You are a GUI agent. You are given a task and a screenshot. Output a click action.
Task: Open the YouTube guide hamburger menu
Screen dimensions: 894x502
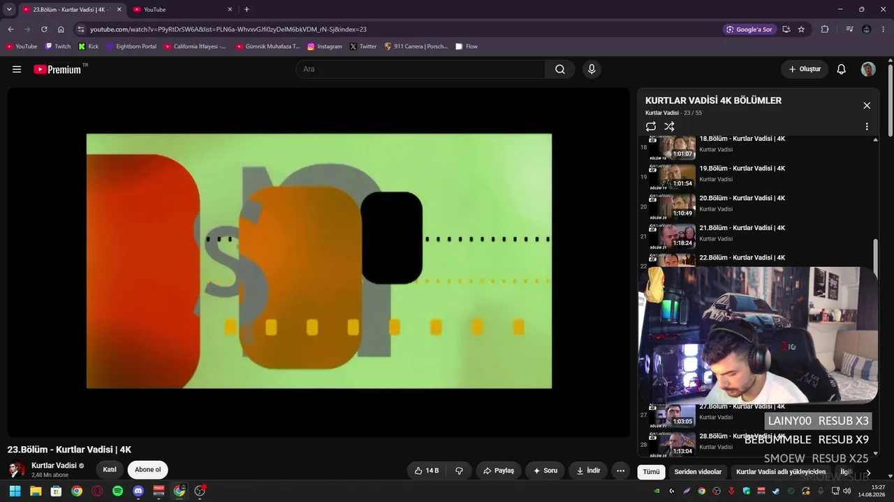pyautogui.click(x=17, y=69)
